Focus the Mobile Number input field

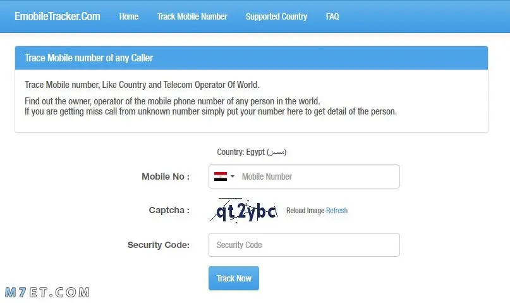(x=304, y=176)
